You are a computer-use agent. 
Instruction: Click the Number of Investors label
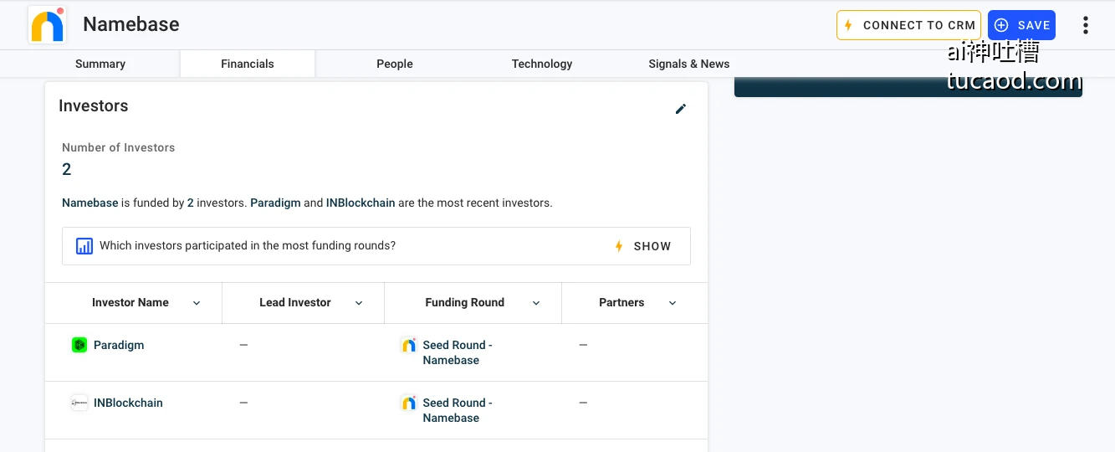[x=119, y=147]
